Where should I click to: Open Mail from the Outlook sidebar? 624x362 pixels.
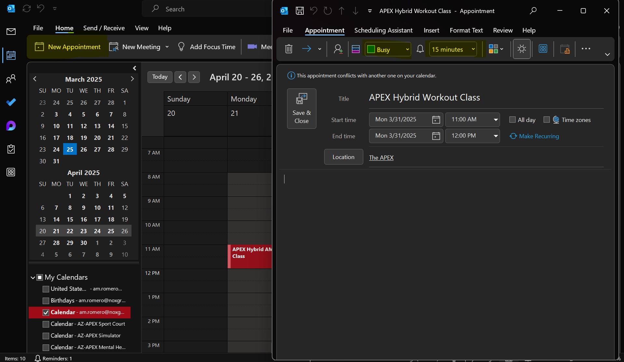point(11,32)
